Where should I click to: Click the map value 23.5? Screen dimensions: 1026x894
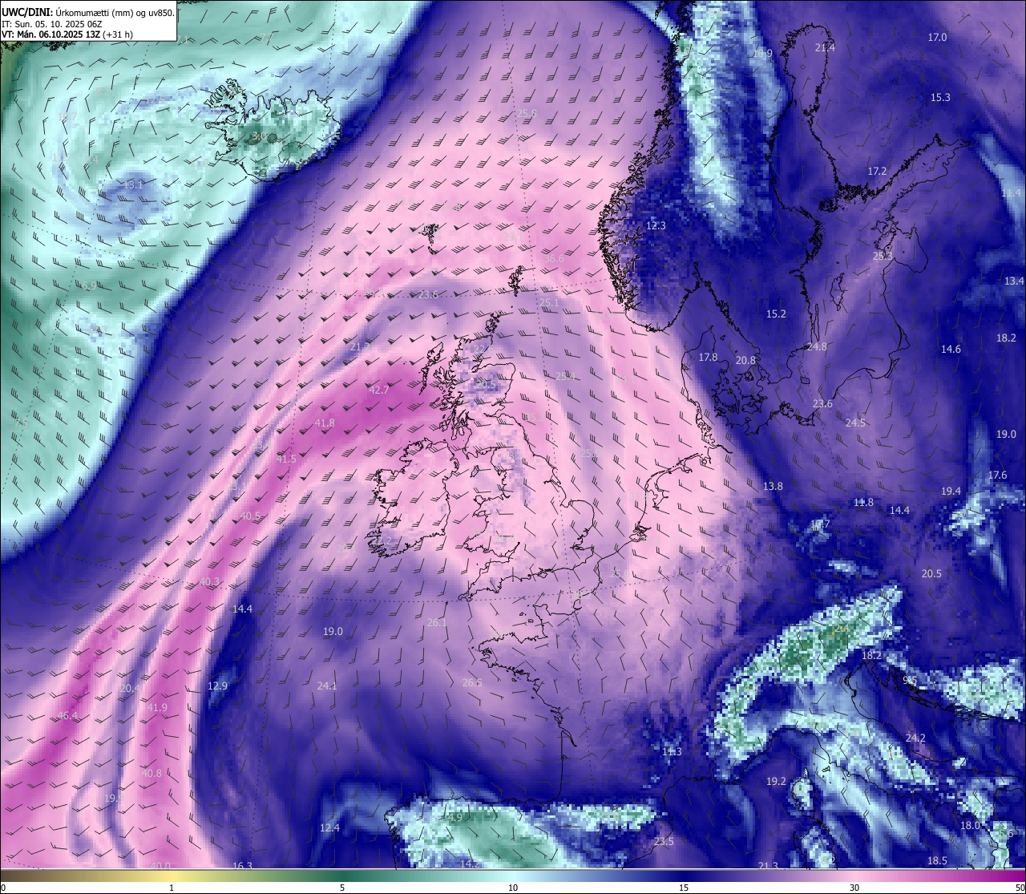pyautogui.click(x=664, y=841)
